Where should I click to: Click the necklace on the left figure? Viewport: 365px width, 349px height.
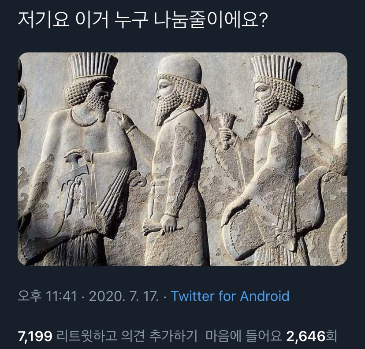click(83, 119)
